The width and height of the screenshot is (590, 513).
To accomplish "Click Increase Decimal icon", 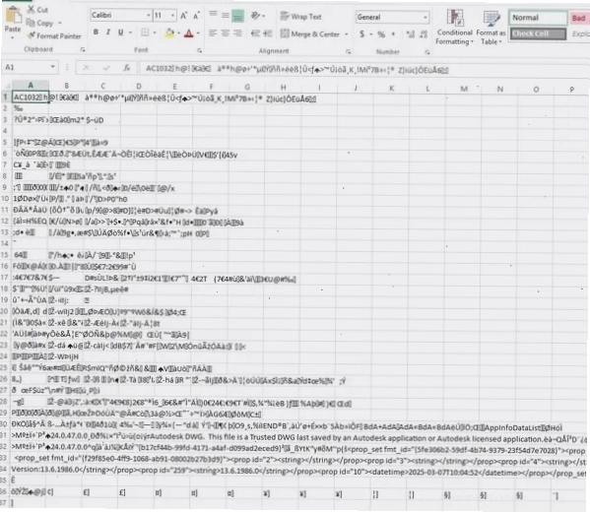I will (x=410, y=34).
